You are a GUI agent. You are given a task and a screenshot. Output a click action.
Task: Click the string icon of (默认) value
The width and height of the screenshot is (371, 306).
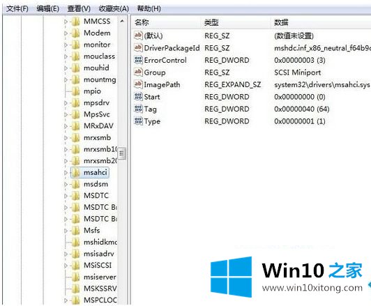138,36
